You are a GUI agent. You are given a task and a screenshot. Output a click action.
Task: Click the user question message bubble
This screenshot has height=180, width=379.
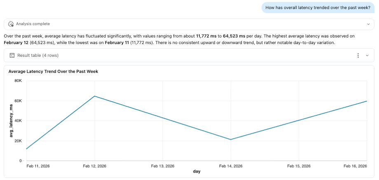tap(318, 7)
